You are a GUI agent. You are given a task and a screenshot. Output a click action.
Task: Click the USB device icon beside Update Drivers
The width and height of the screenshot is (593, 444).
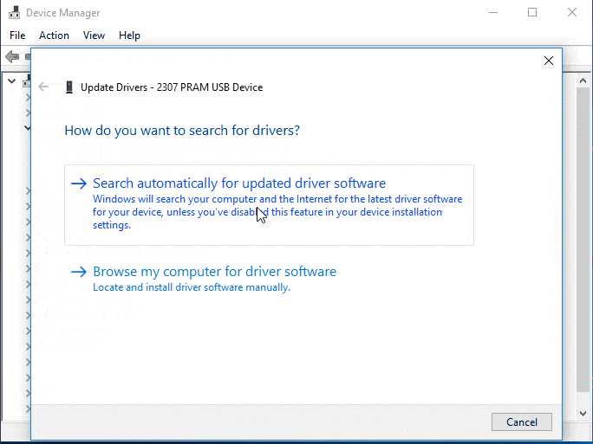tap(69, 87)
